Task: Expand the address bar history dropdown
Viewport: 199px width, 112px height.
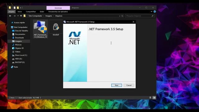Action: click(x=120, y=16)
